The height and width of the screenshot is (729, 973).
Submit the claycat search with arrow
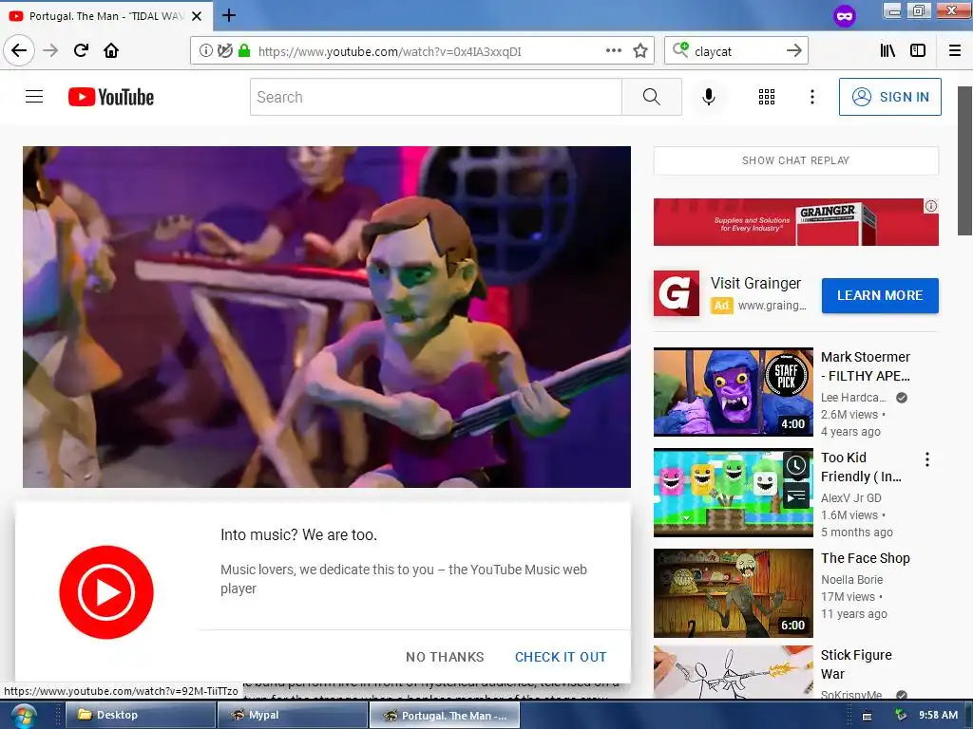coord(793,51)
